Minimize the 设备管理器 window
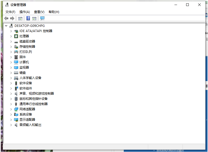This screenshot has width=208, height=152. tap(176, 5)
